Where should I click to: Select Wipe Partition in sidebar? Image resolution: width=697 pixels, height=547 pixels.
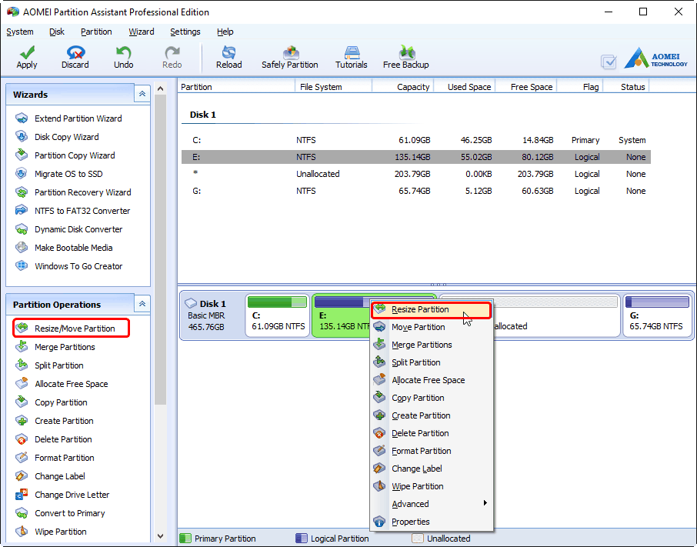51,532
